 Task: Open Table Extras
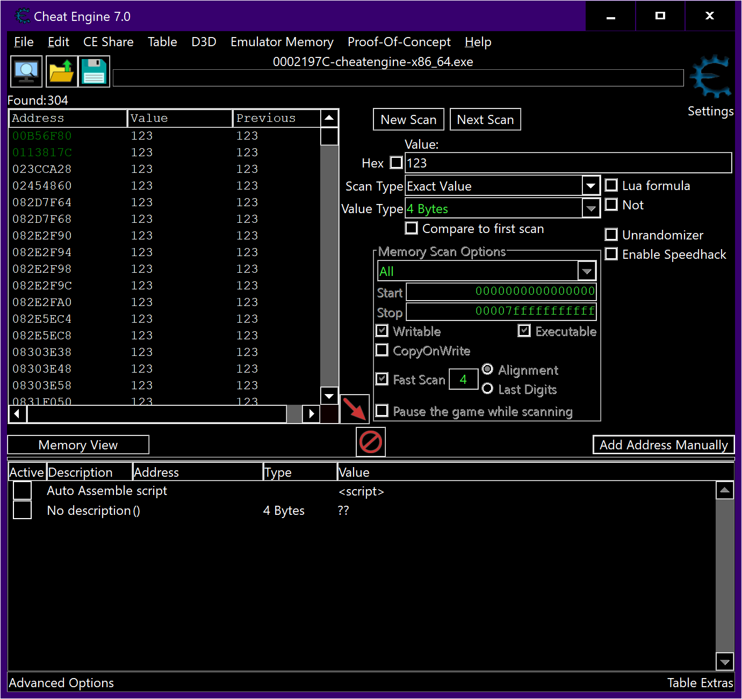[700, 683]
